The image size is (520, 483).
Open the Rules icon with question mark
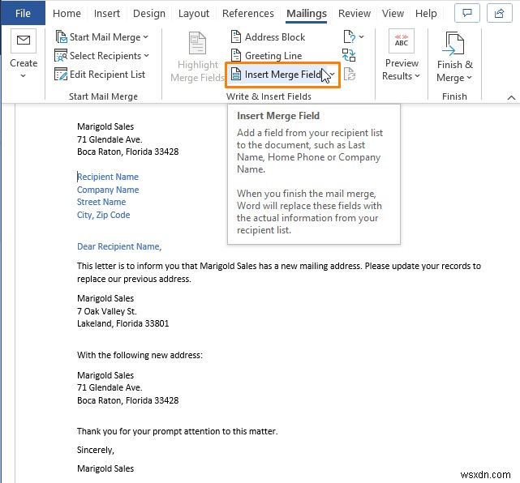350,36
